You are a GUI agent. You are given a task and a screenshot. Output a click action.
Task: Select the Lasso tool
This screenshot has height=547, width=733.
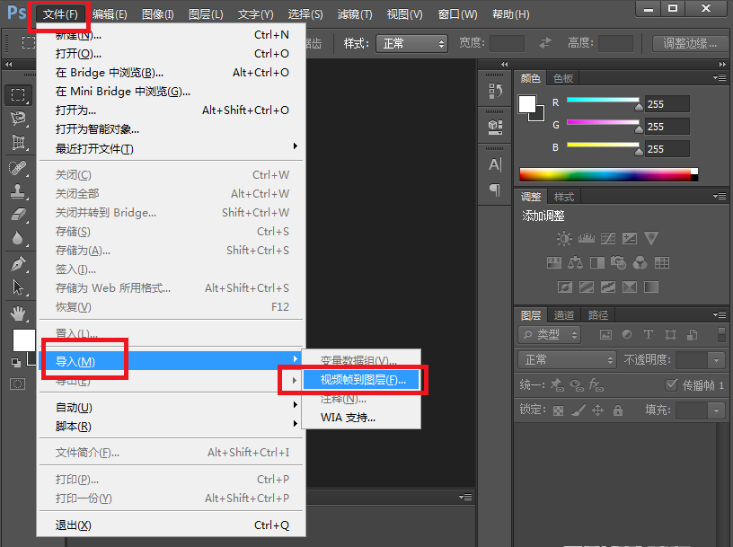click(x=16, y=119)
